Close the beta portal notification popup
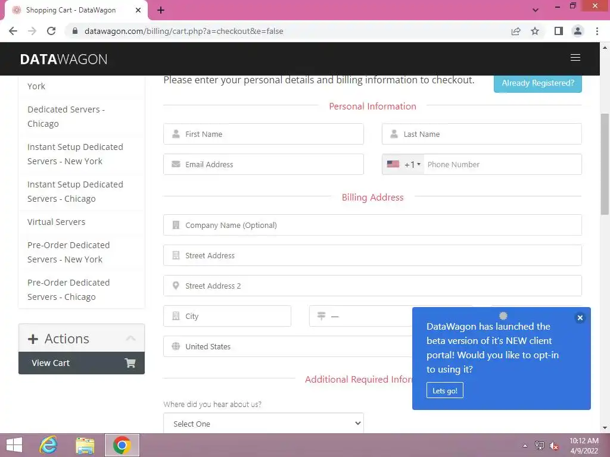The width and height of the screenshot is (610, 457). pos(580,318)
